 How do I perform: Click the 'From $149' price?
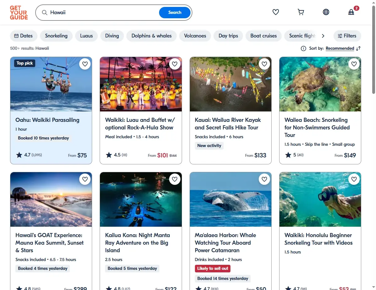345,156
